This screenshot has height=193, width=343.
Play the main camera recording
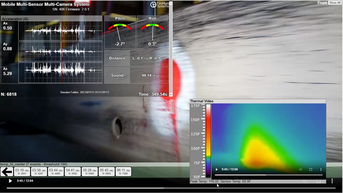tap(10, 181)
